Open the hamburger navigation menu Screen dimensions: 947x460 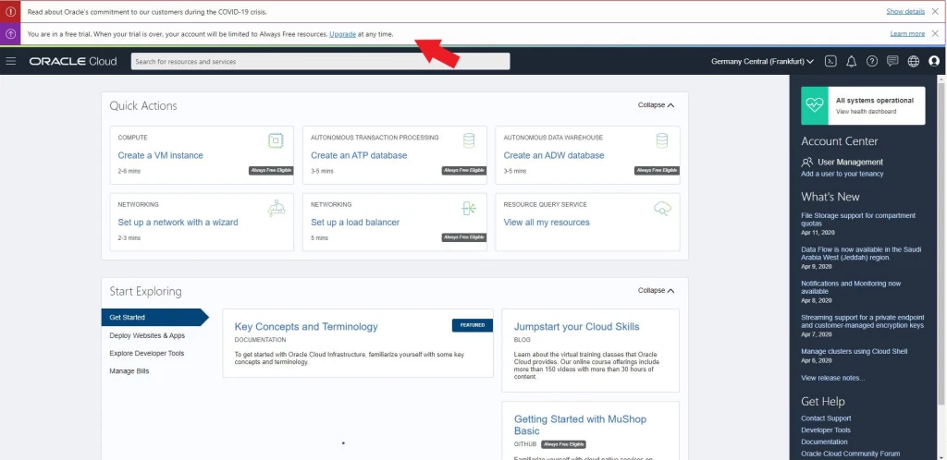pos(11,61)
